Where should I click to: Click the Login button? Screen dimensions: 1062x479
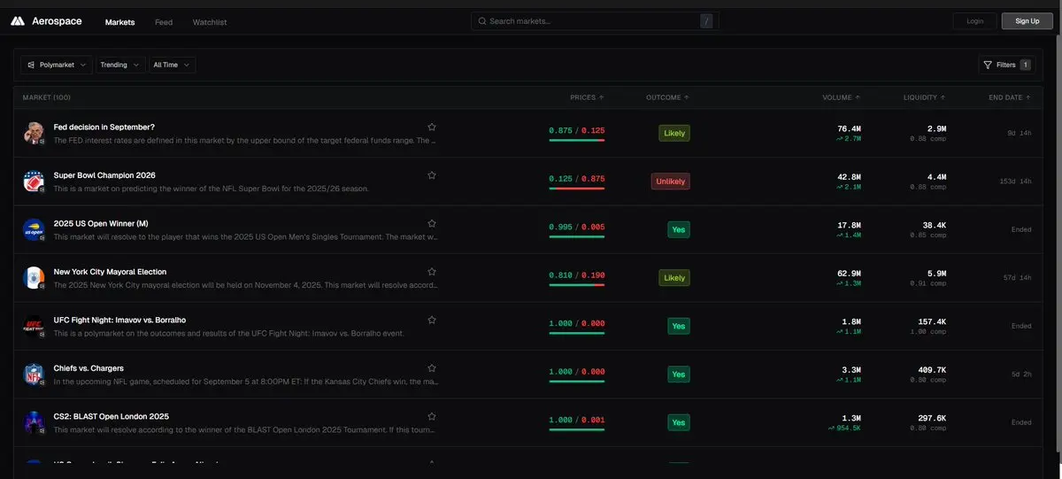click(974, 21)
